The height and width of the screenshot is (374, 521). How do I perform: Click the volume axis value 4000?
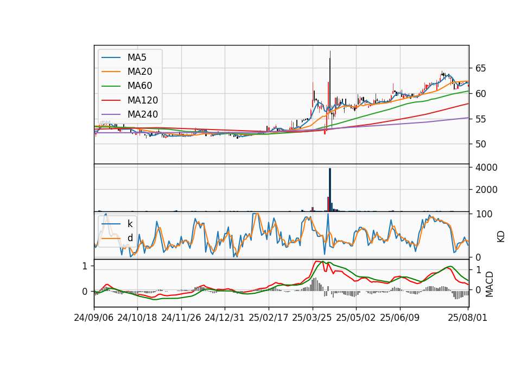point(486,167)
